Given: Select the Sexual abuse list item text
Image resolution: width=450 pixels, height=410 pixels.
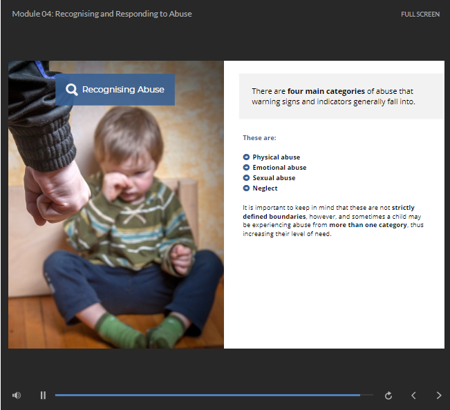Looking at the screenshot, I should (274, 178).
